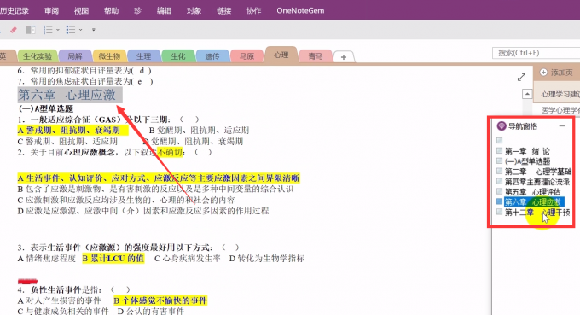Open the 帮助 ribbon tab
The image size is (580, 315).
click(x=111, y=11)
